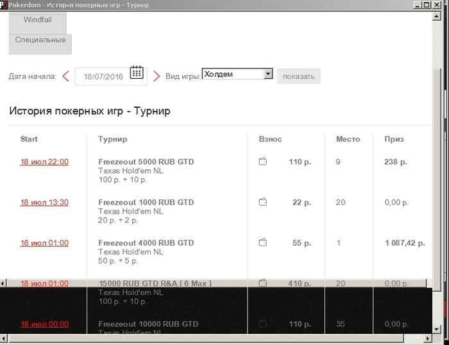Click Место column header

tap(348, 139)
